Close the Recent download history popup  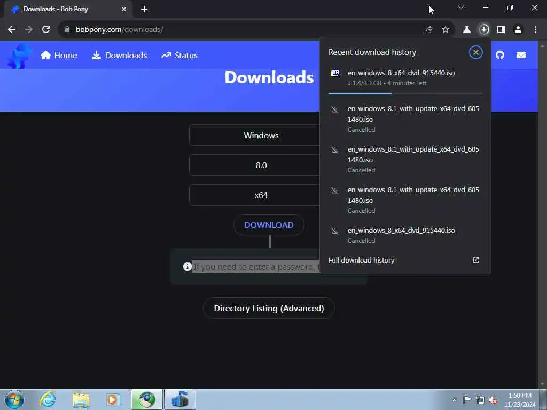click(x=475, y=52)
